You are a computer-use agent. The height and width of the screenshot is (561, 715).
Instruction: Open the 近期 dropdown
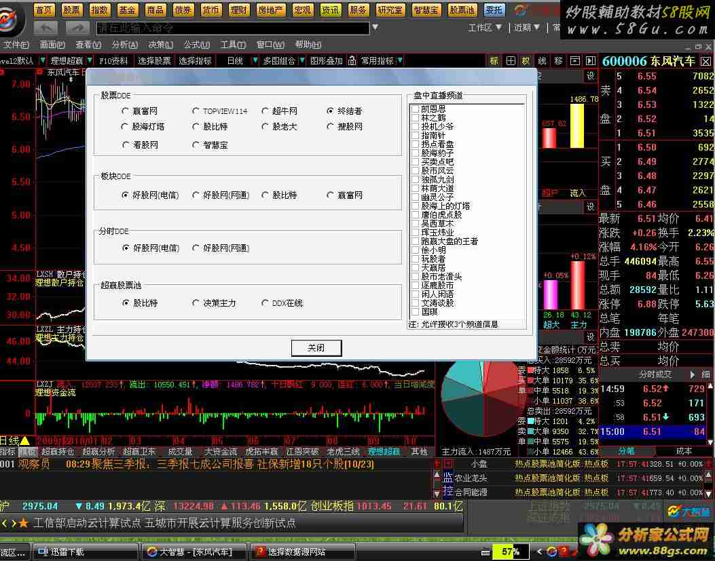(x=527, y=28)
